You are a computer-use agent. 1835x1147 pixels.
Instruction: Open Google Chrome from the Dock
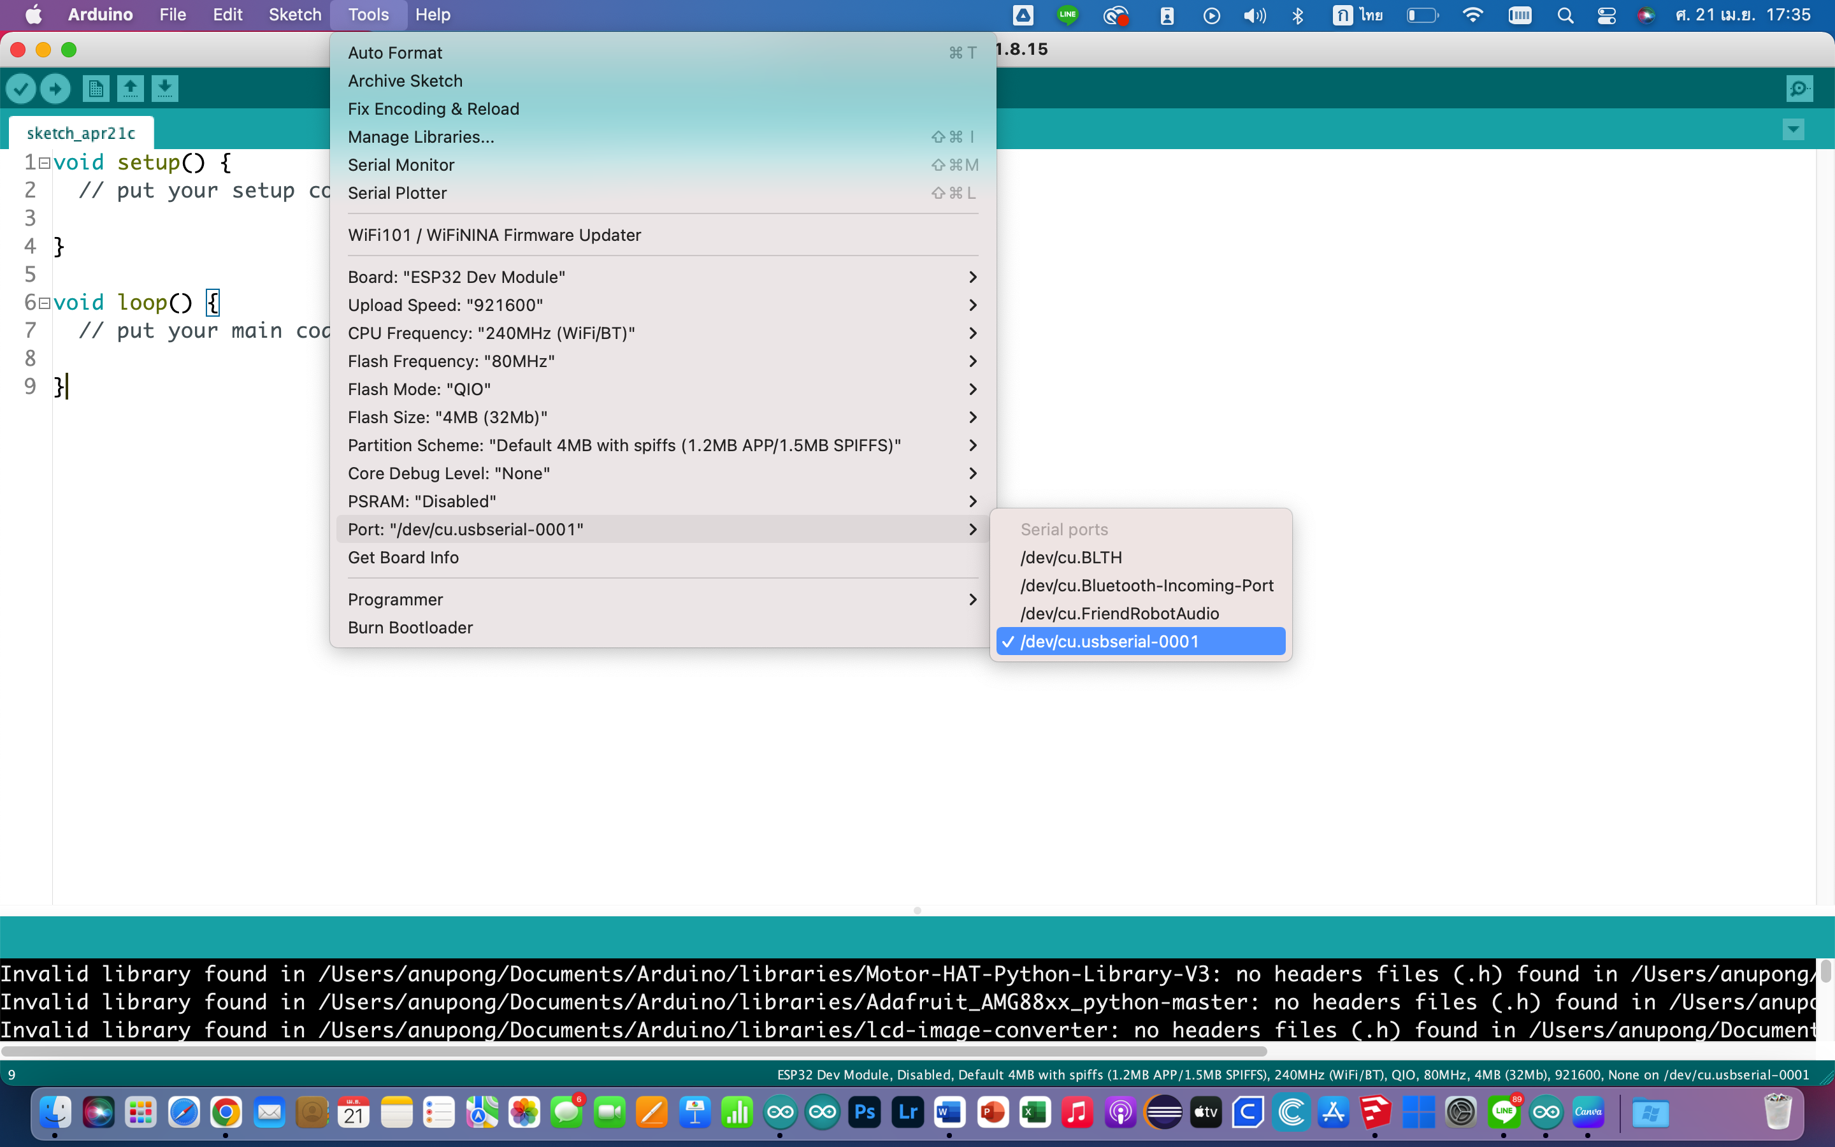[x=226, y=1113]
